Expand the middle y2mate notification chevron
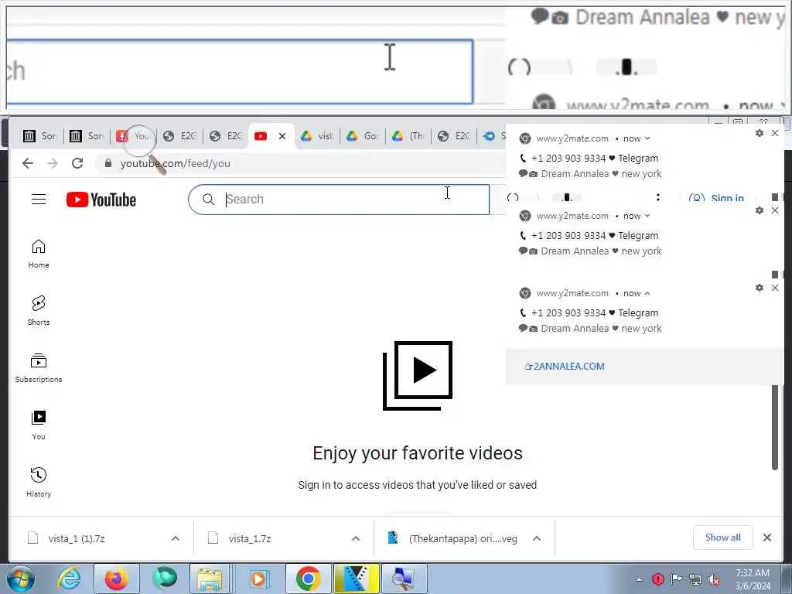The width and height of the screenshot is (792, 594). click(x=647, y=216)
